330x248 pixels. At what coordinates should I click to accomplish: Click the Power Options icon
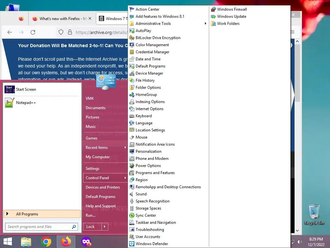click(132, 166)
